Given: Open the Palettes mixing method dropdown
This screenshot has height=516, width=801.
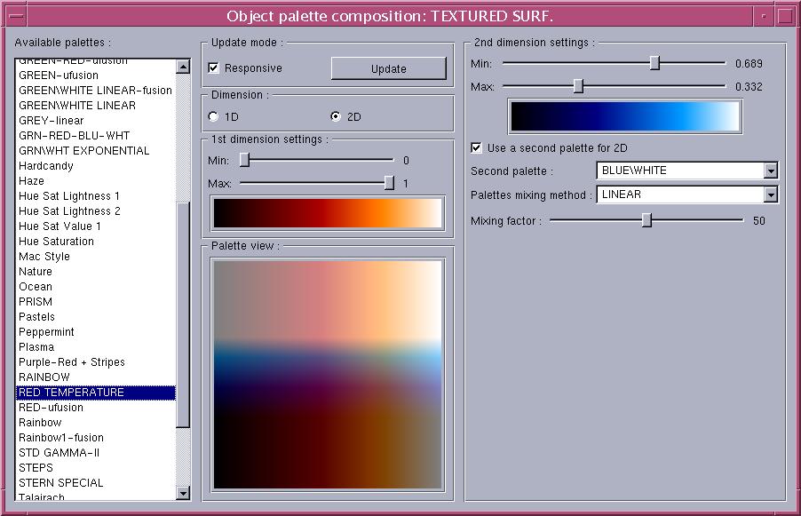Looking at the screenshot, I should coord(769,194).
